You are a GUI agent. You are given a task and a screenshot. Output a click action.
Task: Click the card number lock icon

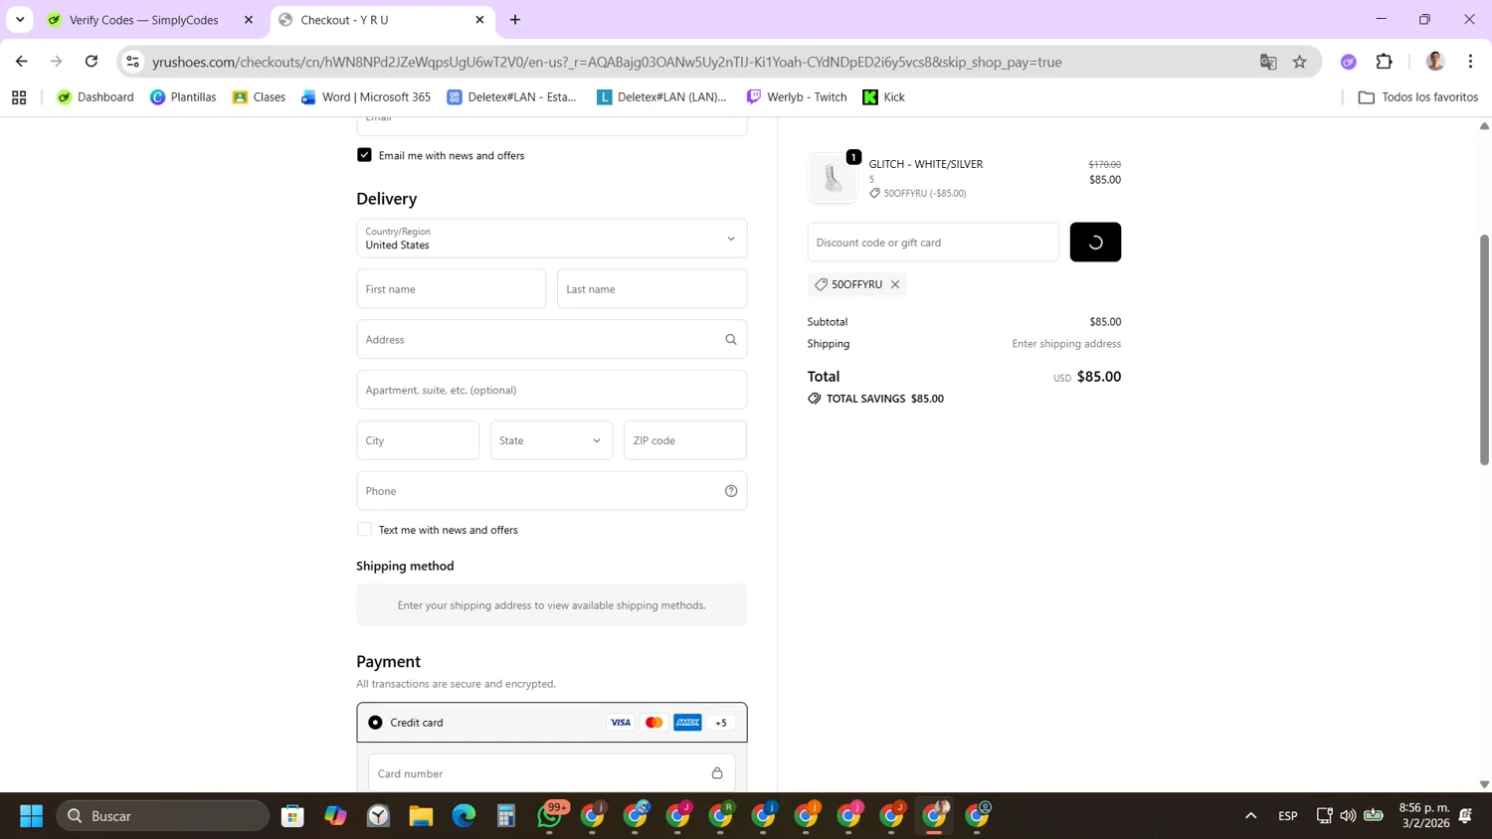pos(717,773)
